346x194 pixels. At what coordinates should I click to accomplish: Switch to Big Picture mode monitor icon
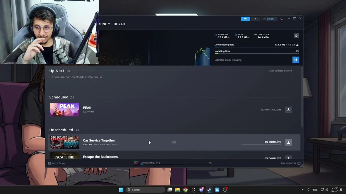pyautogui.click(x=282, y=19)
